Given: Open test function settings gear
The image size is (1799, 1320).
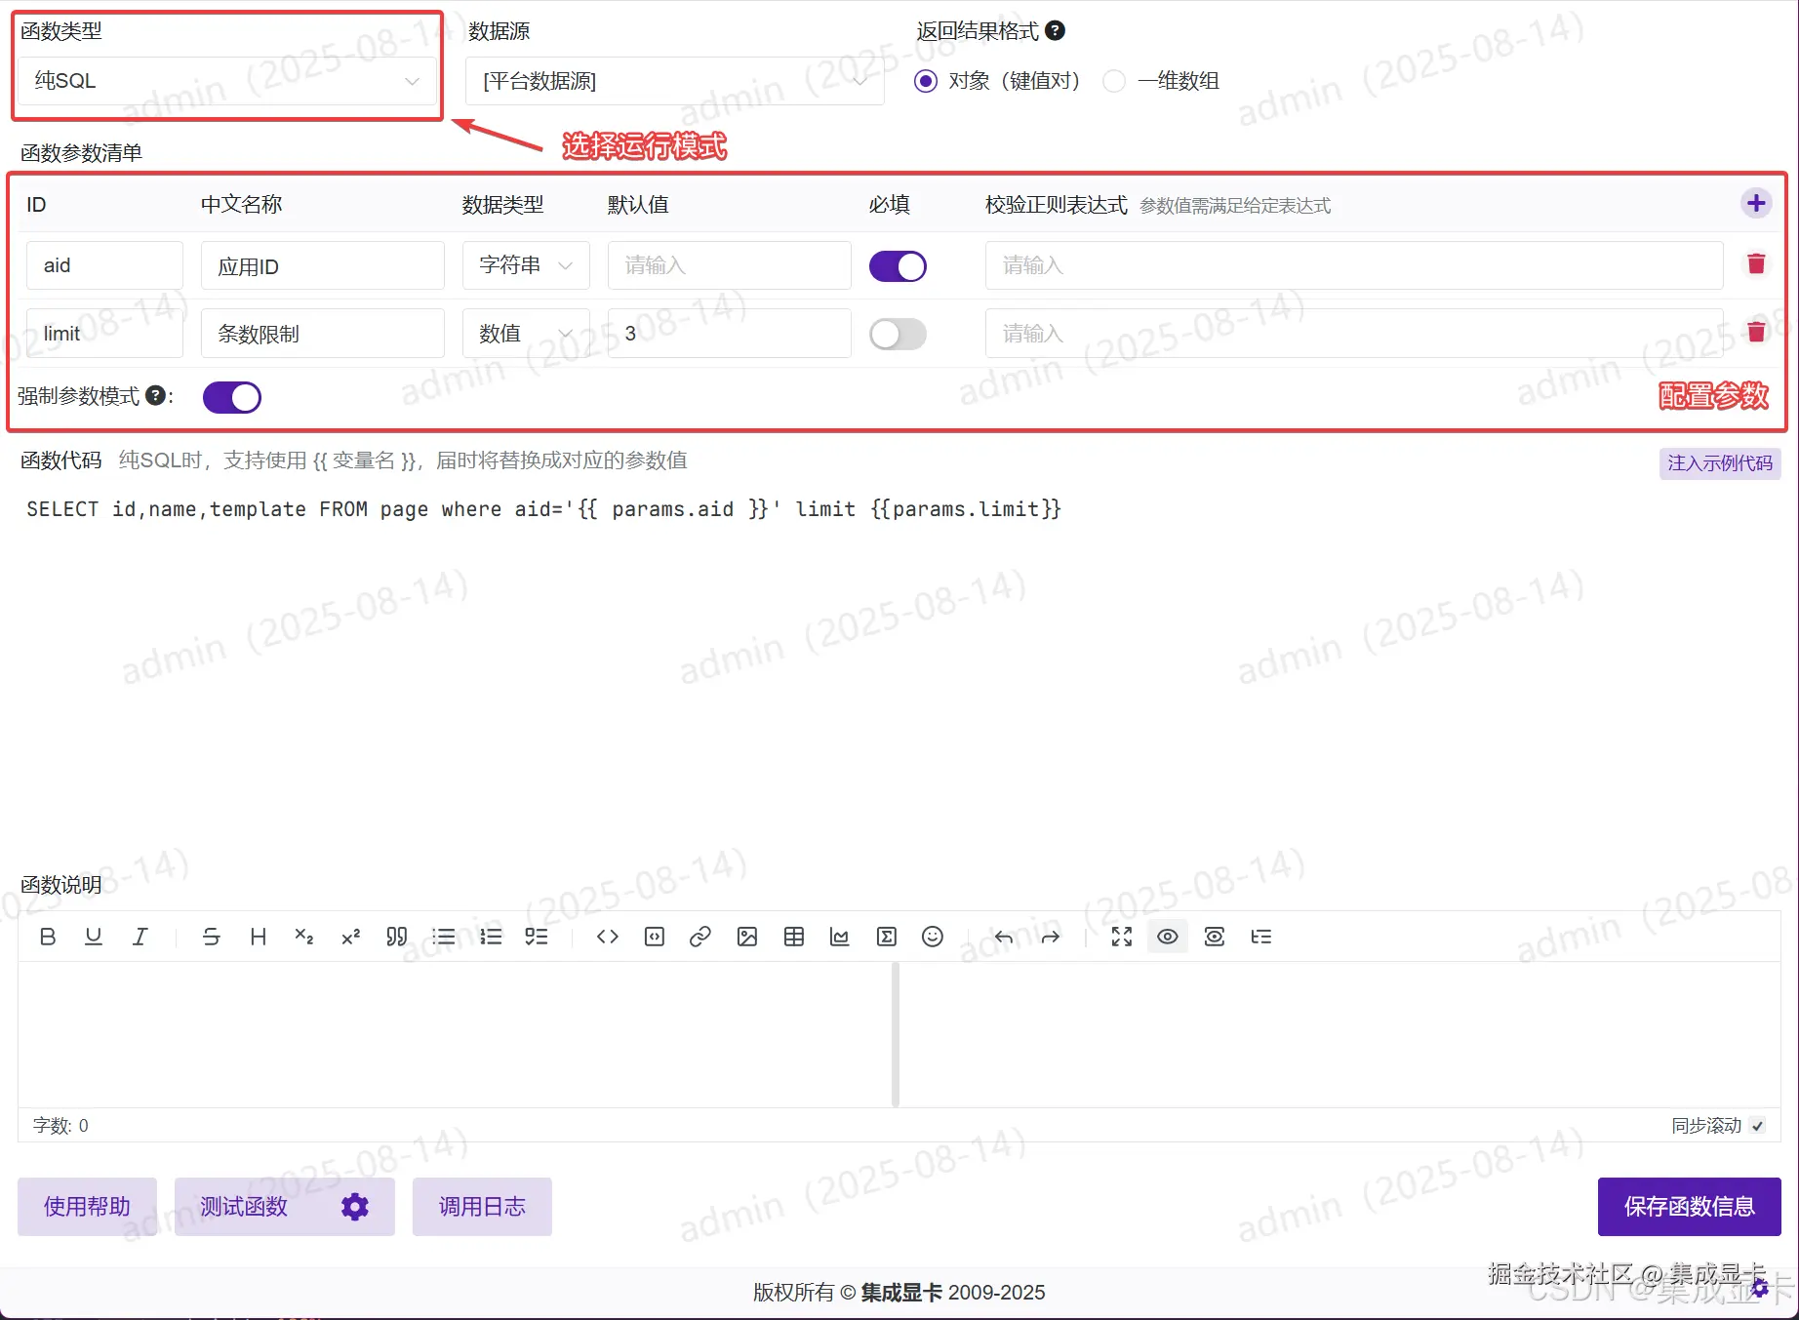Looking at the screenshot, I should pyautogui.click(x=355, y=1207).
